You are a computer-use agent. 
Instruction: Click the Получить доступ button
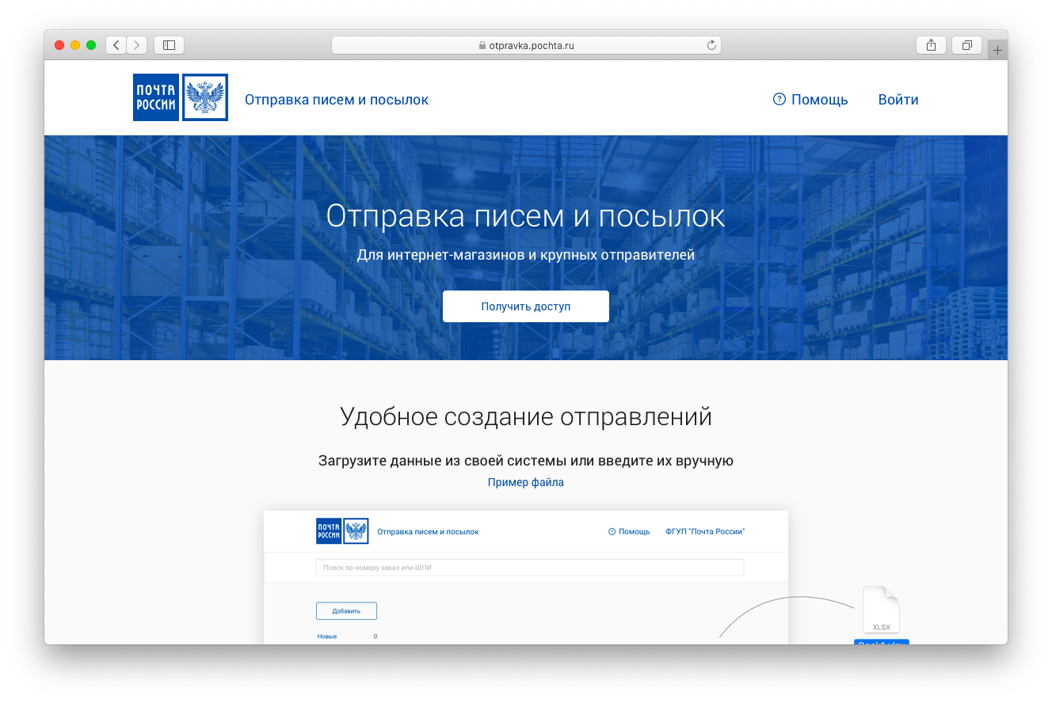[x=526, y=306]
